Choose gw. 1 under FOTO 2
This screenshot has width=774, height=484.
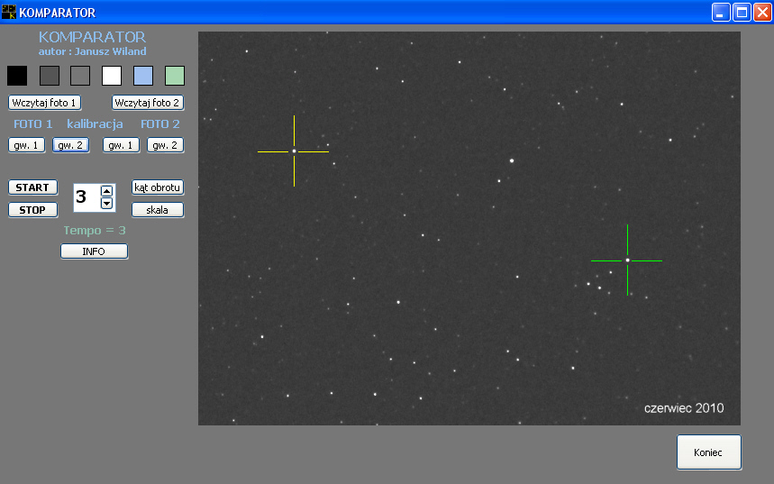[x=122, y=145]
